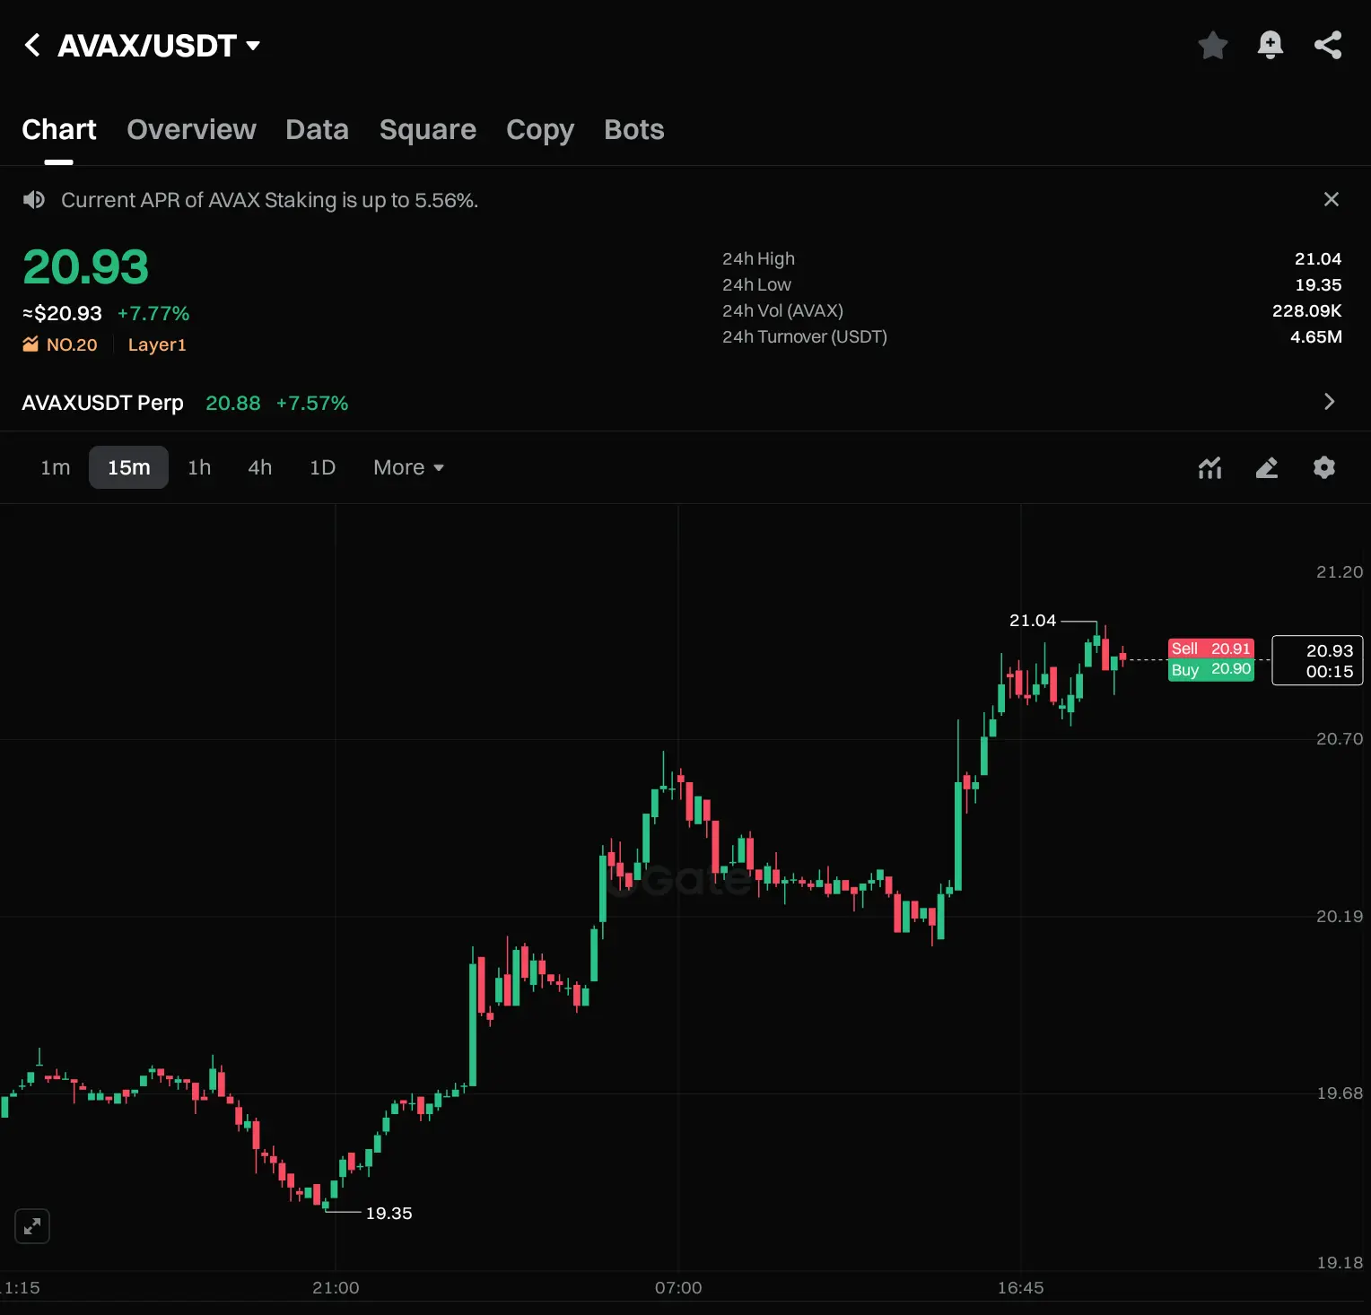Click the 21:00 time axis label
1371x1315 pixels.
336,1287
